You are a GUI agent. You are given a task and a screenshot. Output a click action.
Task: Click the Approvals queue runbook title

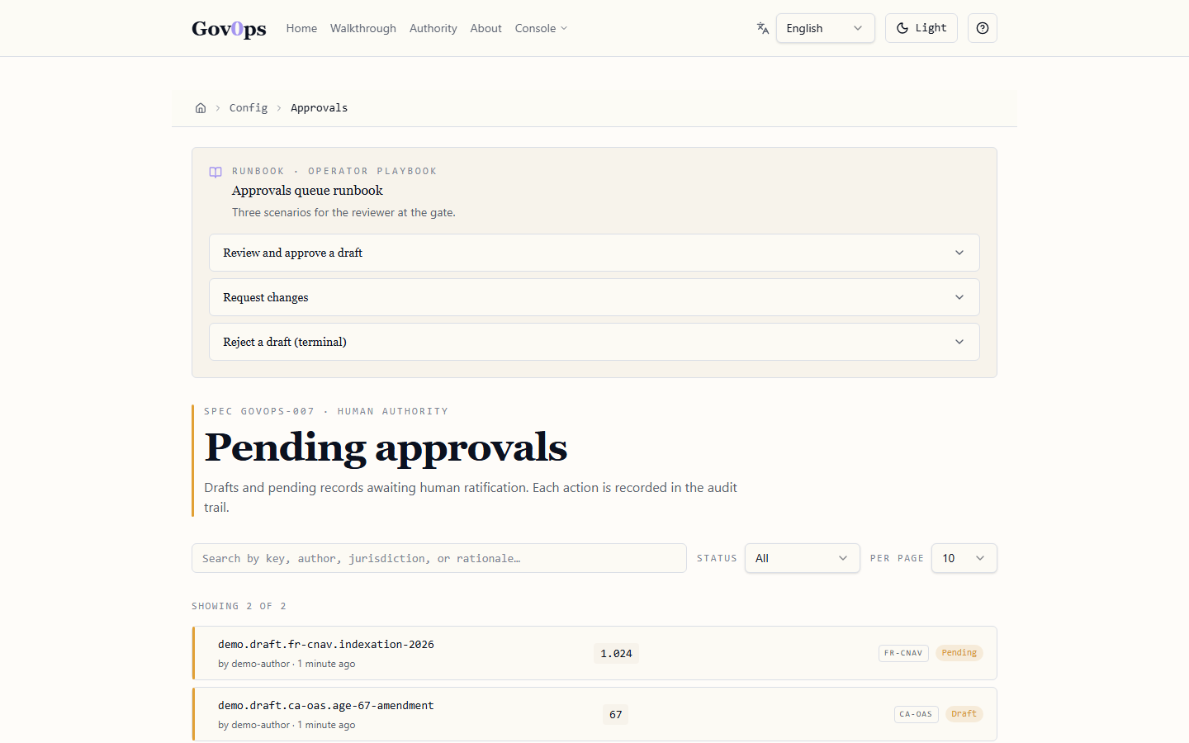pyautogui.click(x=307, y=191)
